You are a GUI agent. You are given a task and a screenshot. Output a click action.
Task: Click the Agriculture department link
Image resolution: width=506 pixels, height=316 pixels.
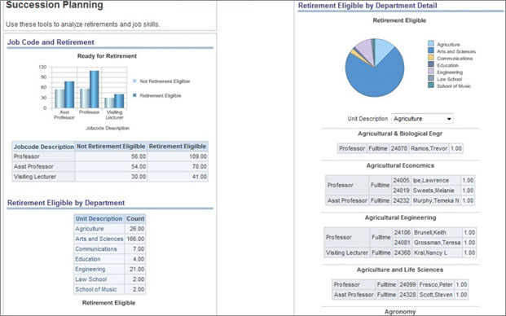point(90,229)
